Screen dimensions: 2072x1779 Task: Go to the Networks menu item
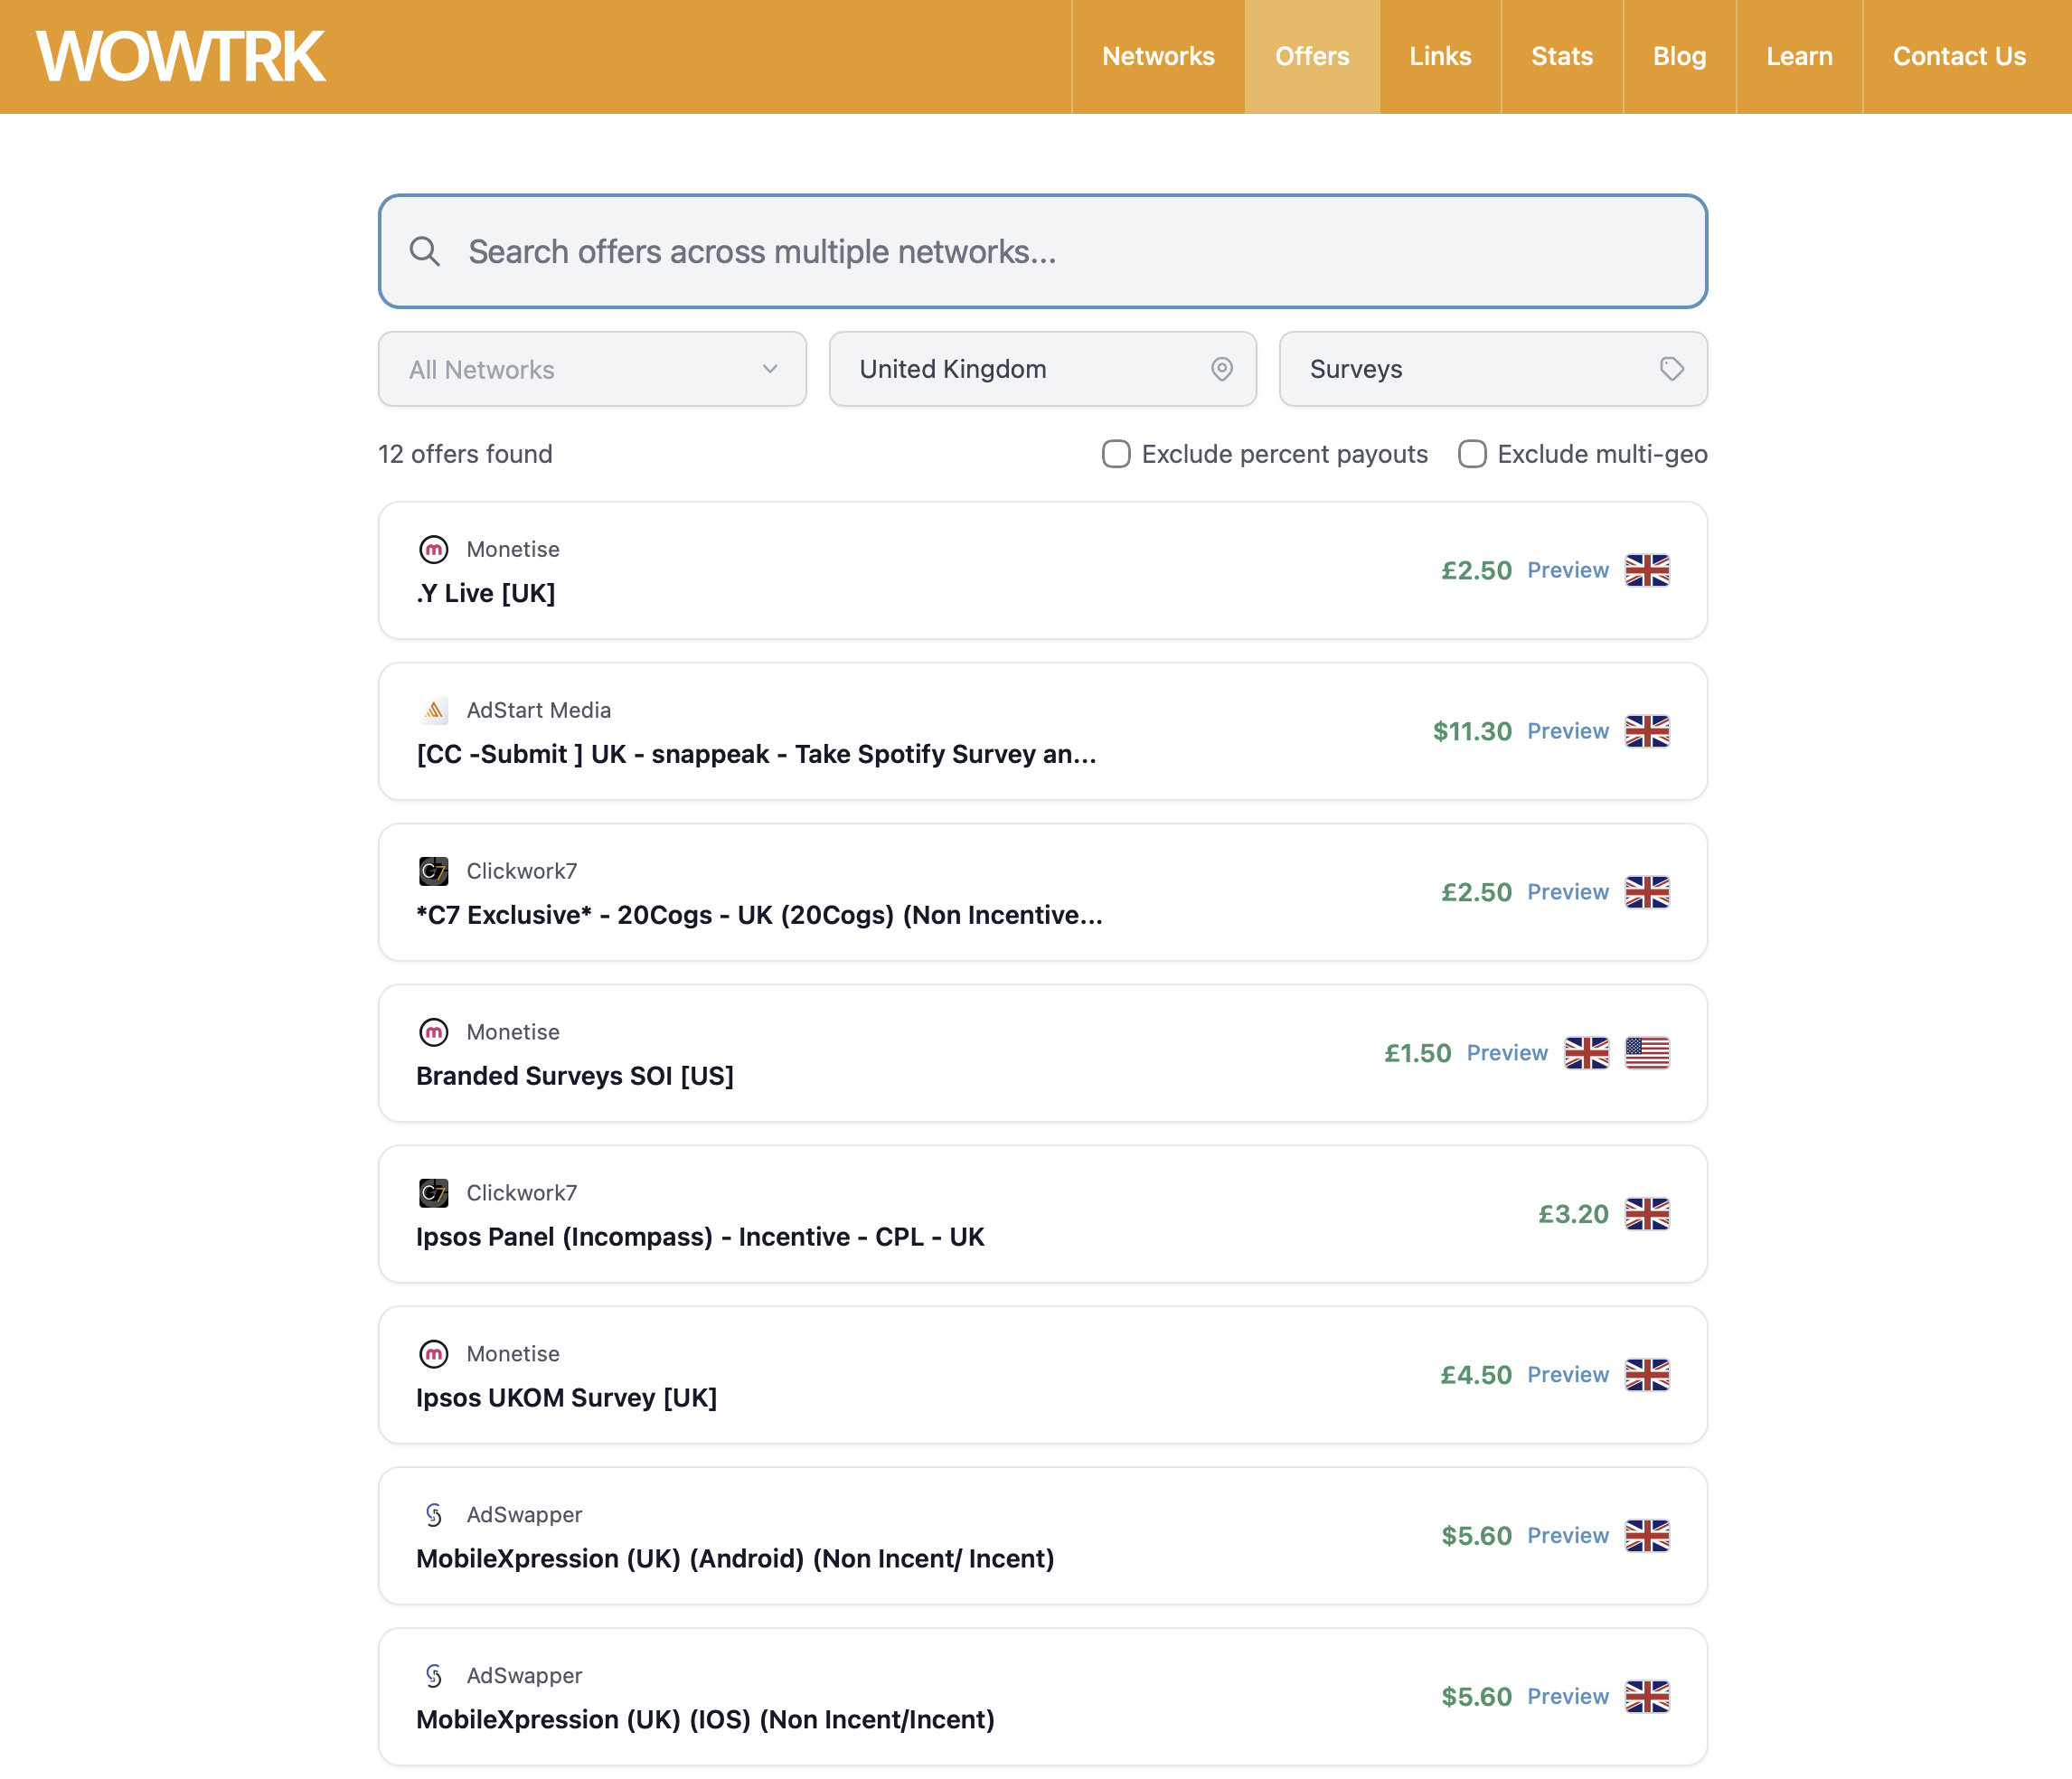coord(1157,57)
